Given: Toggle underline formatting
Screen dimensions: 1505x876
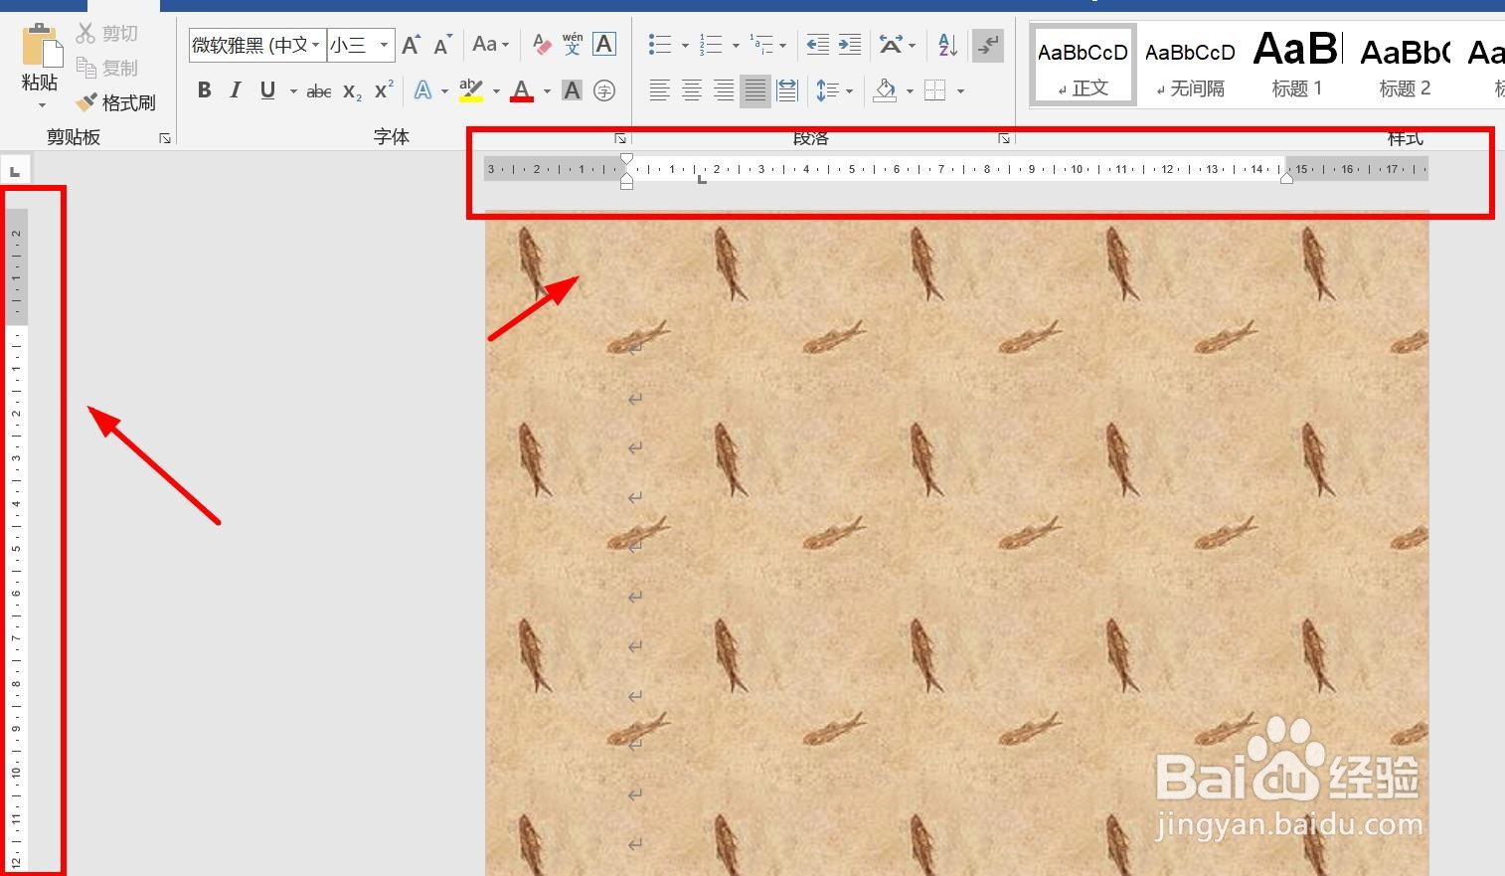Looking at the screenshot, I should tap(267, 90).
